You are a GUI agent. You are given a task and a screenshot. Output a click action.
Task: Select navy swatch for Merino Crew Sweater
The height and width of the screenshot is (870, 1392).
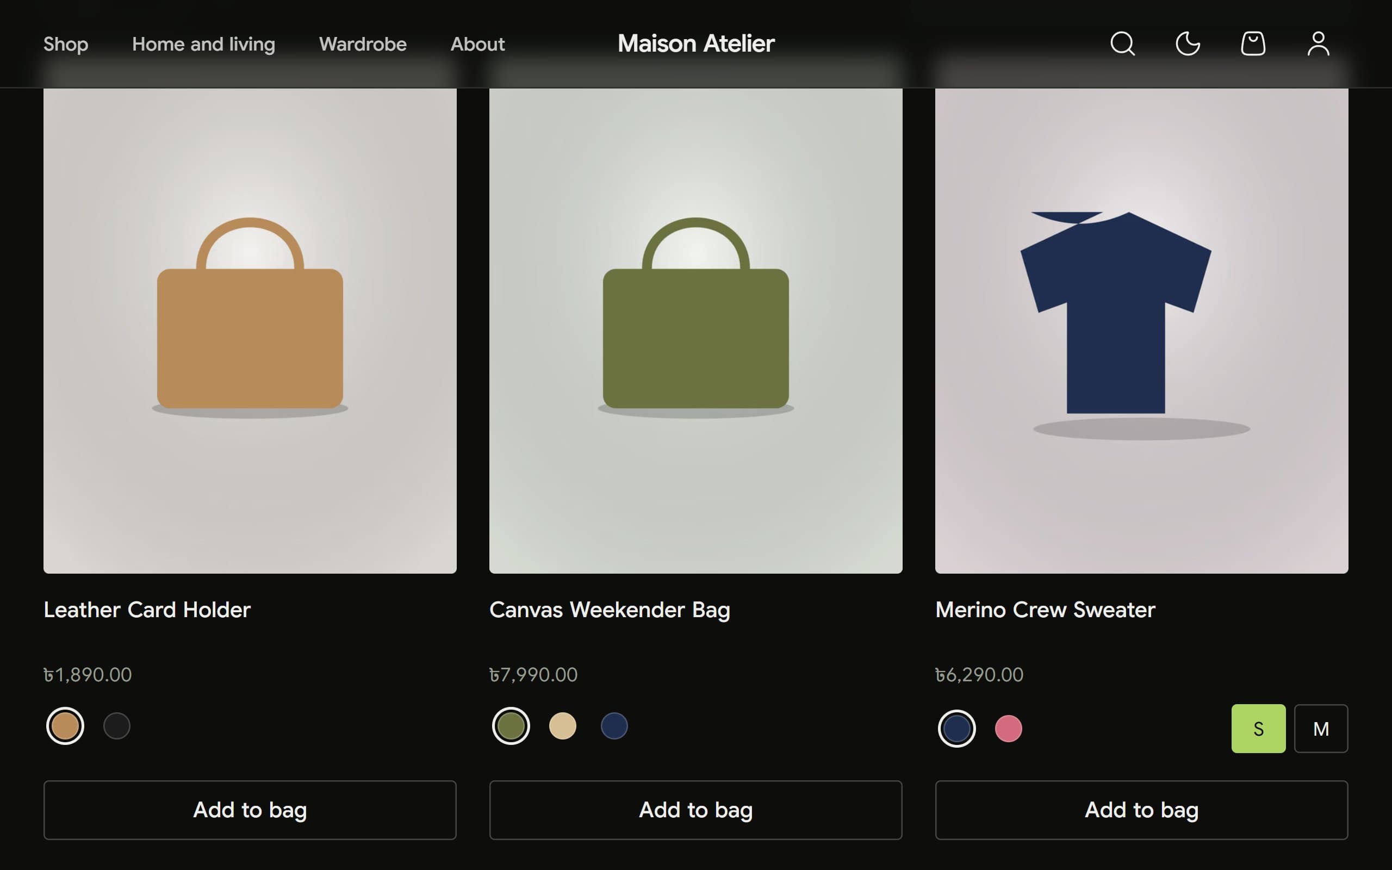(956, 729)
